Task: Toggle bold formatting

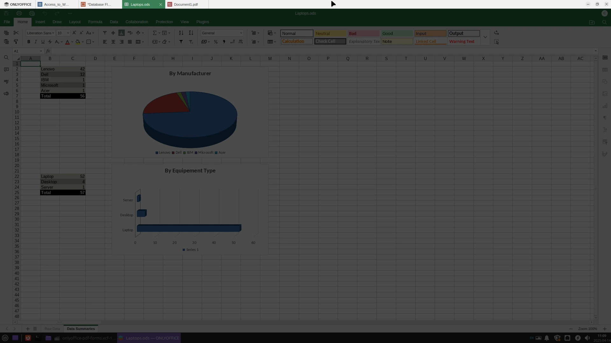Action: click(29, 42)
